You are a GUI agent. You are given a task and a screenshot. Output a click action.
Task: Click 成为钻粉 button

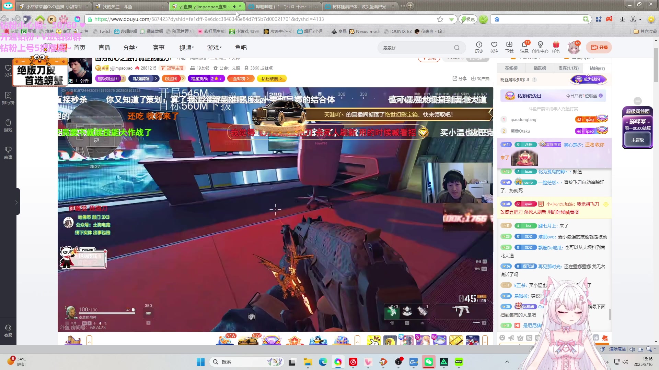[x=589, y=79]
